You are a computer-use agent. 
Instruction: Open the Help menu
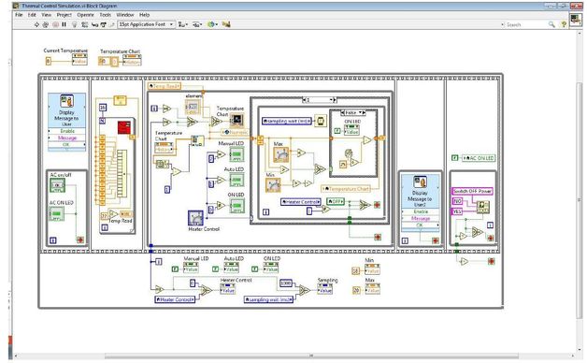click(145, 15)
